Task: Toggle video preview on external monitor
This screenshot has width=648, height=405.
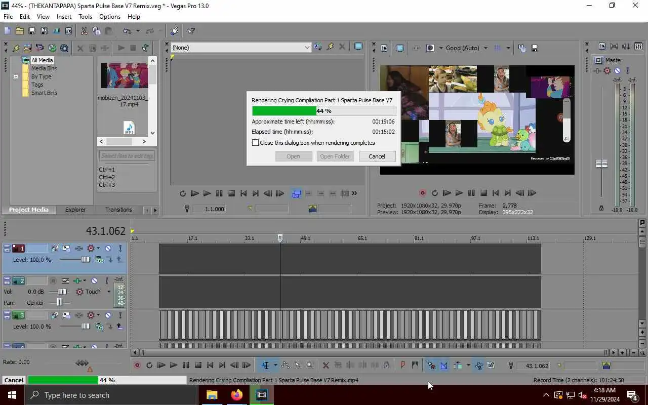Action: (x=399, y=48)
